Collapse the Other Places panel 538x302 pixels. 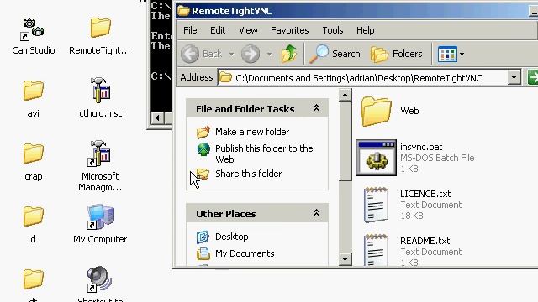(316, 213)
